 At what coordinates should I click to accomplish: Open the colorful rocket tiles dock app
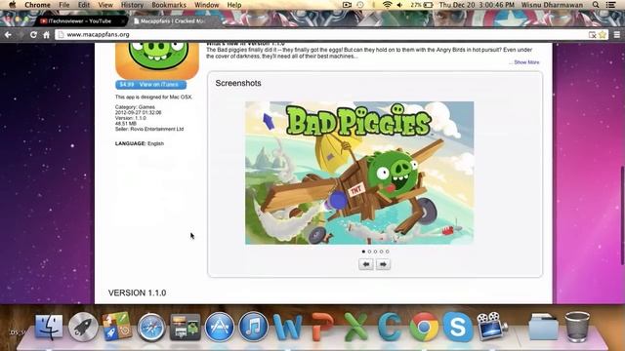click(117, 327)
